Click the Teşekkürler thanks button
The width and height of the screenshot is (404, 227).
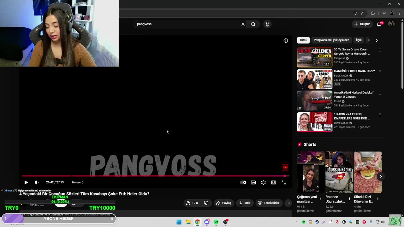(x=269, y=203)
